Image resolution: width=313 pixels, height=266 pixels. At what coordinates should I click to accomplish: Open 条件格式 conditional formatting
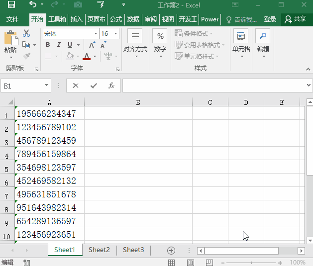[194, 33]
